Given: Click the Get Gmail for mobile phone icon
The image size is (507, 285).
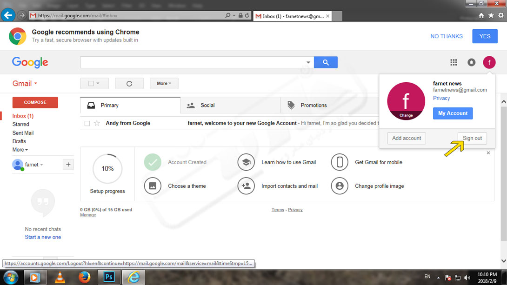Looking at the screenshot, I should tap(340, 162).
